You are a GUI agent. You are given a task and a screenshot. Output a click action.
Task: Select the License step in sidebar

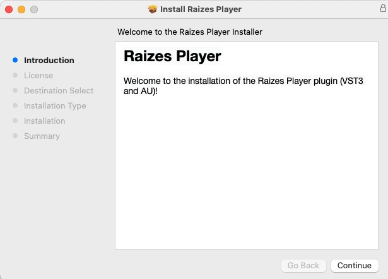[38, 75]
